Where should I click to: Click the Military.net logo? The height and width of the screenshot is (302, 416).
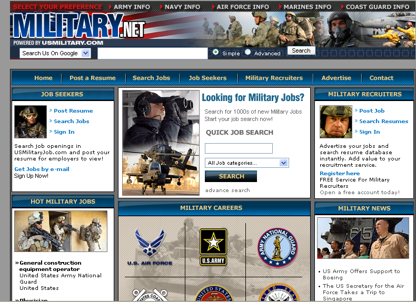[x=78, y=26]
